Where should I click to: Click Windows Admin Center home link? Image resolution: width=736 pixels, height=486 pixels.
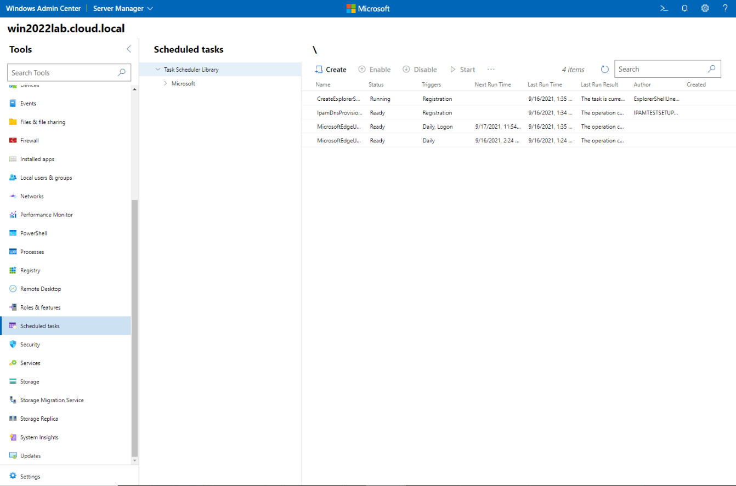click(43, 8)
